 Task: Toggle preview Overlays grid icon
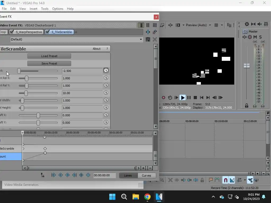click(216, 25)
